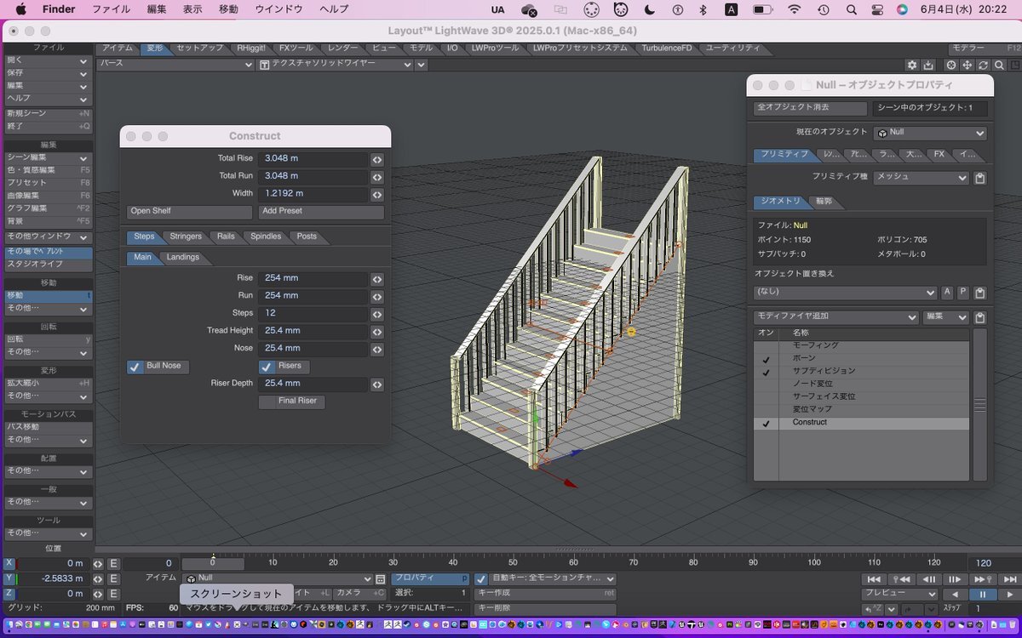The height and width of the screenshot is (638, 1022).
Task: Click clipboard icon beside モディファイヤ追加 row
Action: click(979, 317)
